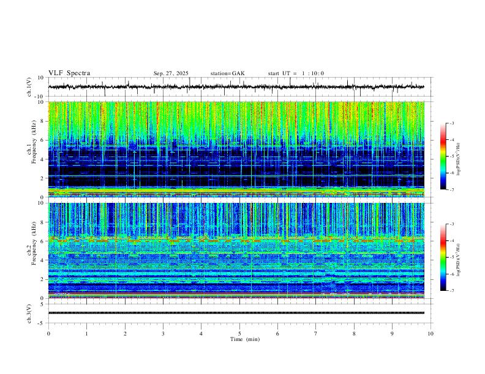
Task: Click the "7" minute tick on time axis
Action: (316, 334)
